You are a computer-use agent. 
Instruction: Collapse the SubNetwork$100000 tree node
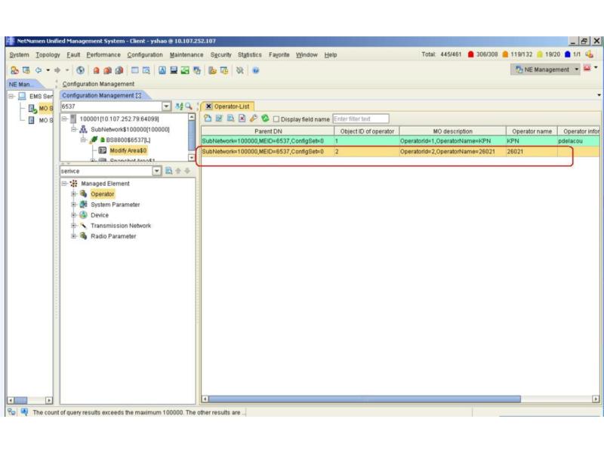tap(73, 129)
